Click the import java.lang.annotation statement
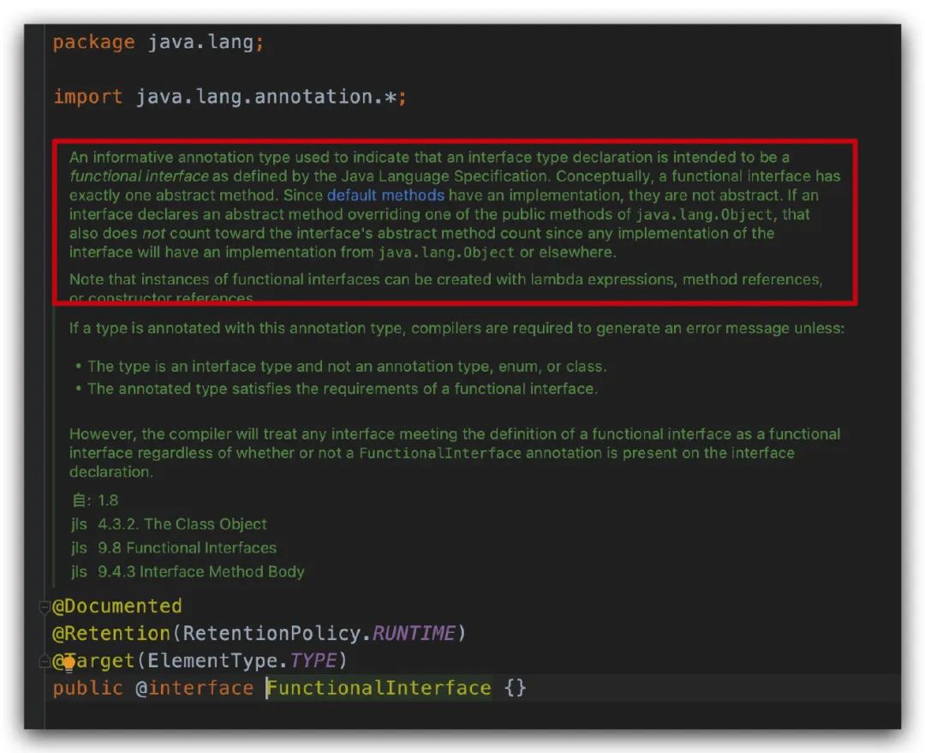The width and height of the screenshot is (925, 753). point(230,97)
